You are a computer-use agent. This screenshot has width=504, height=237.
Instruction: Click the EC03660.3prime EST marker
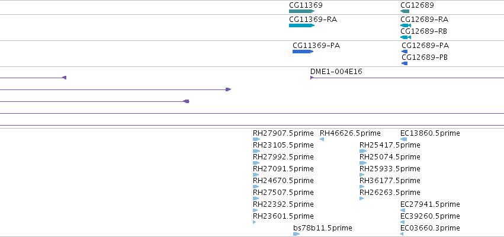[x=402, y=234]
